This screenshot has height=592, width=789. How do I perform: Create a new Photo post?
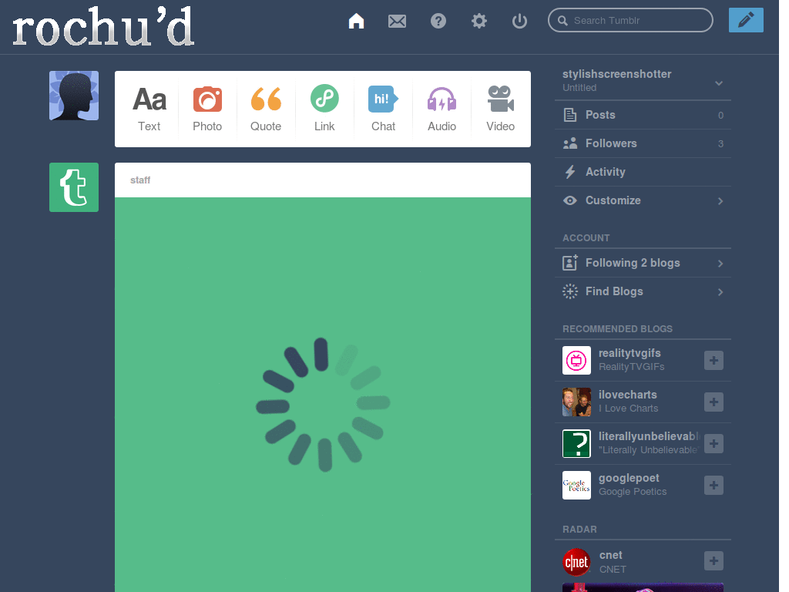(207, 109)
